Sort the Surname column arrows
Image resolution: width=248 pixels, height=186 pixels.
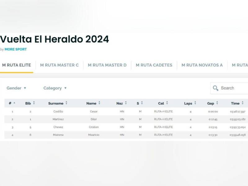(66, 103)
